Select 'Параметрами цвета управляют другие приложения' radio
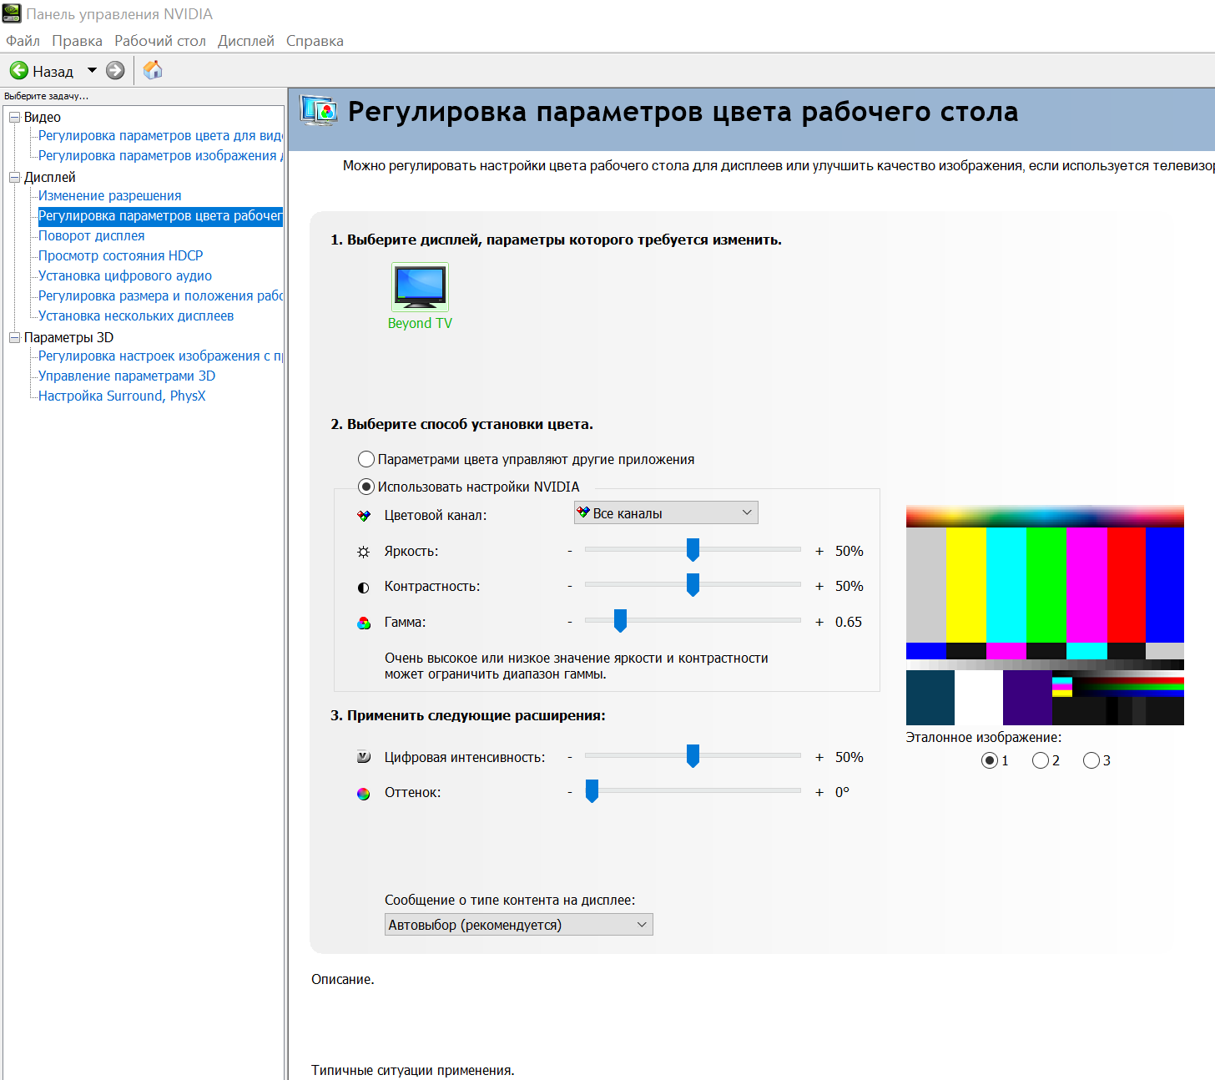The width and height of the screenshot is (1215, 1080). (366, 459)
